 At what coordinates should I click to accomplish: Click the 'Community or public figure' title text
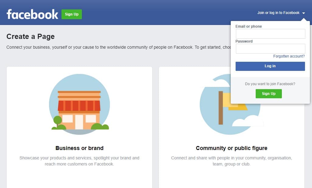click(231, 148)
